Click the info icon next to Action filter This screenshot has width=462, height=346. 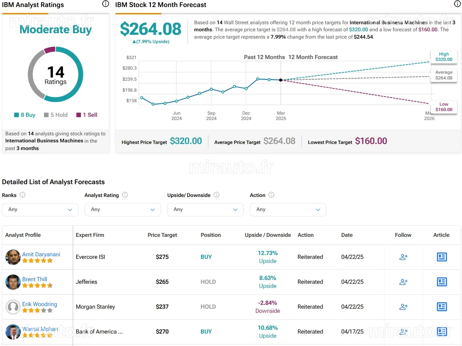pos(271,195)
